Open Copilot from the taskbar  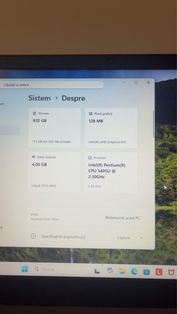pos(110,270)
